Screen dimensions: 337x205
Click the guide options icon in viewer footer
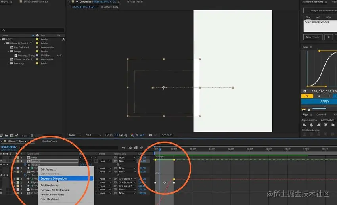[x=126, y=135]
